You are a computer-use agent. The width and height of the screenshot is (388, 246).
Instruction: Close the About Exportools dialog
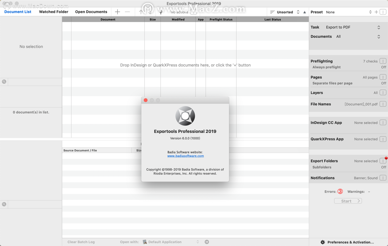(x=146, y=100)
